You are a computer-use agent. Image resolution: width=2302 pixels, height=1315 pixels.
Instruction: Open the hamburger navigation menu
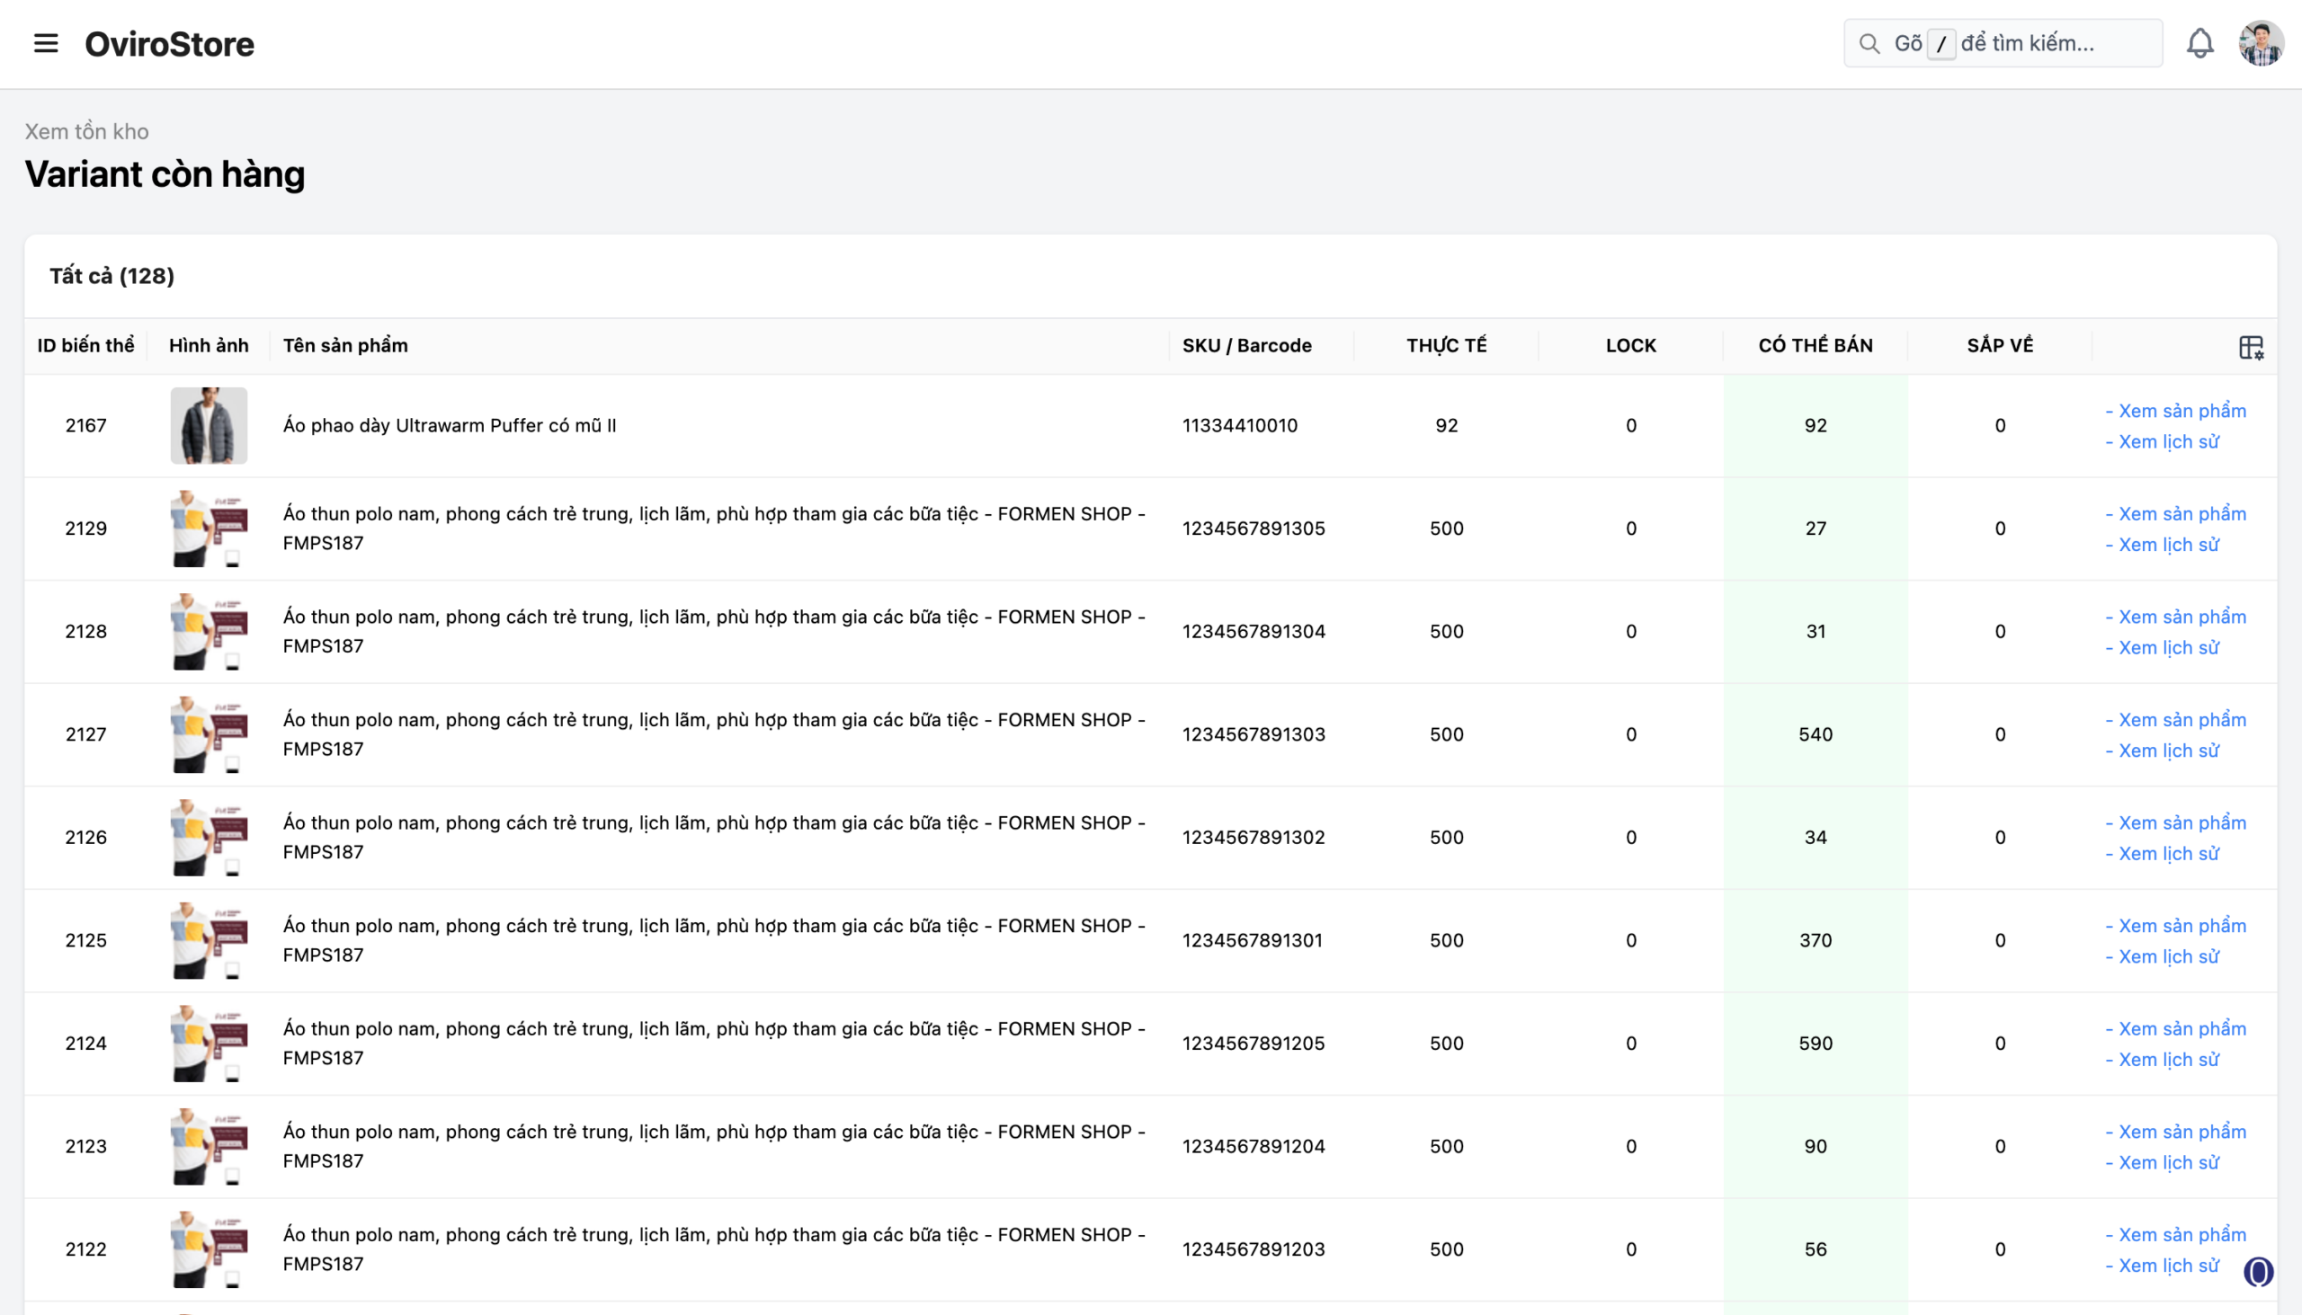46,43
